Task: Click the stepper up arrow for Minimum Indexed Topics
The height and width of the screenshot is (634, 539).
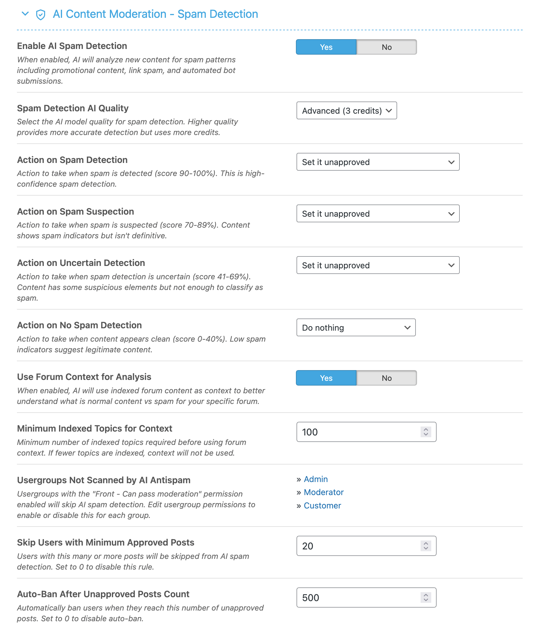Action: 426,429
